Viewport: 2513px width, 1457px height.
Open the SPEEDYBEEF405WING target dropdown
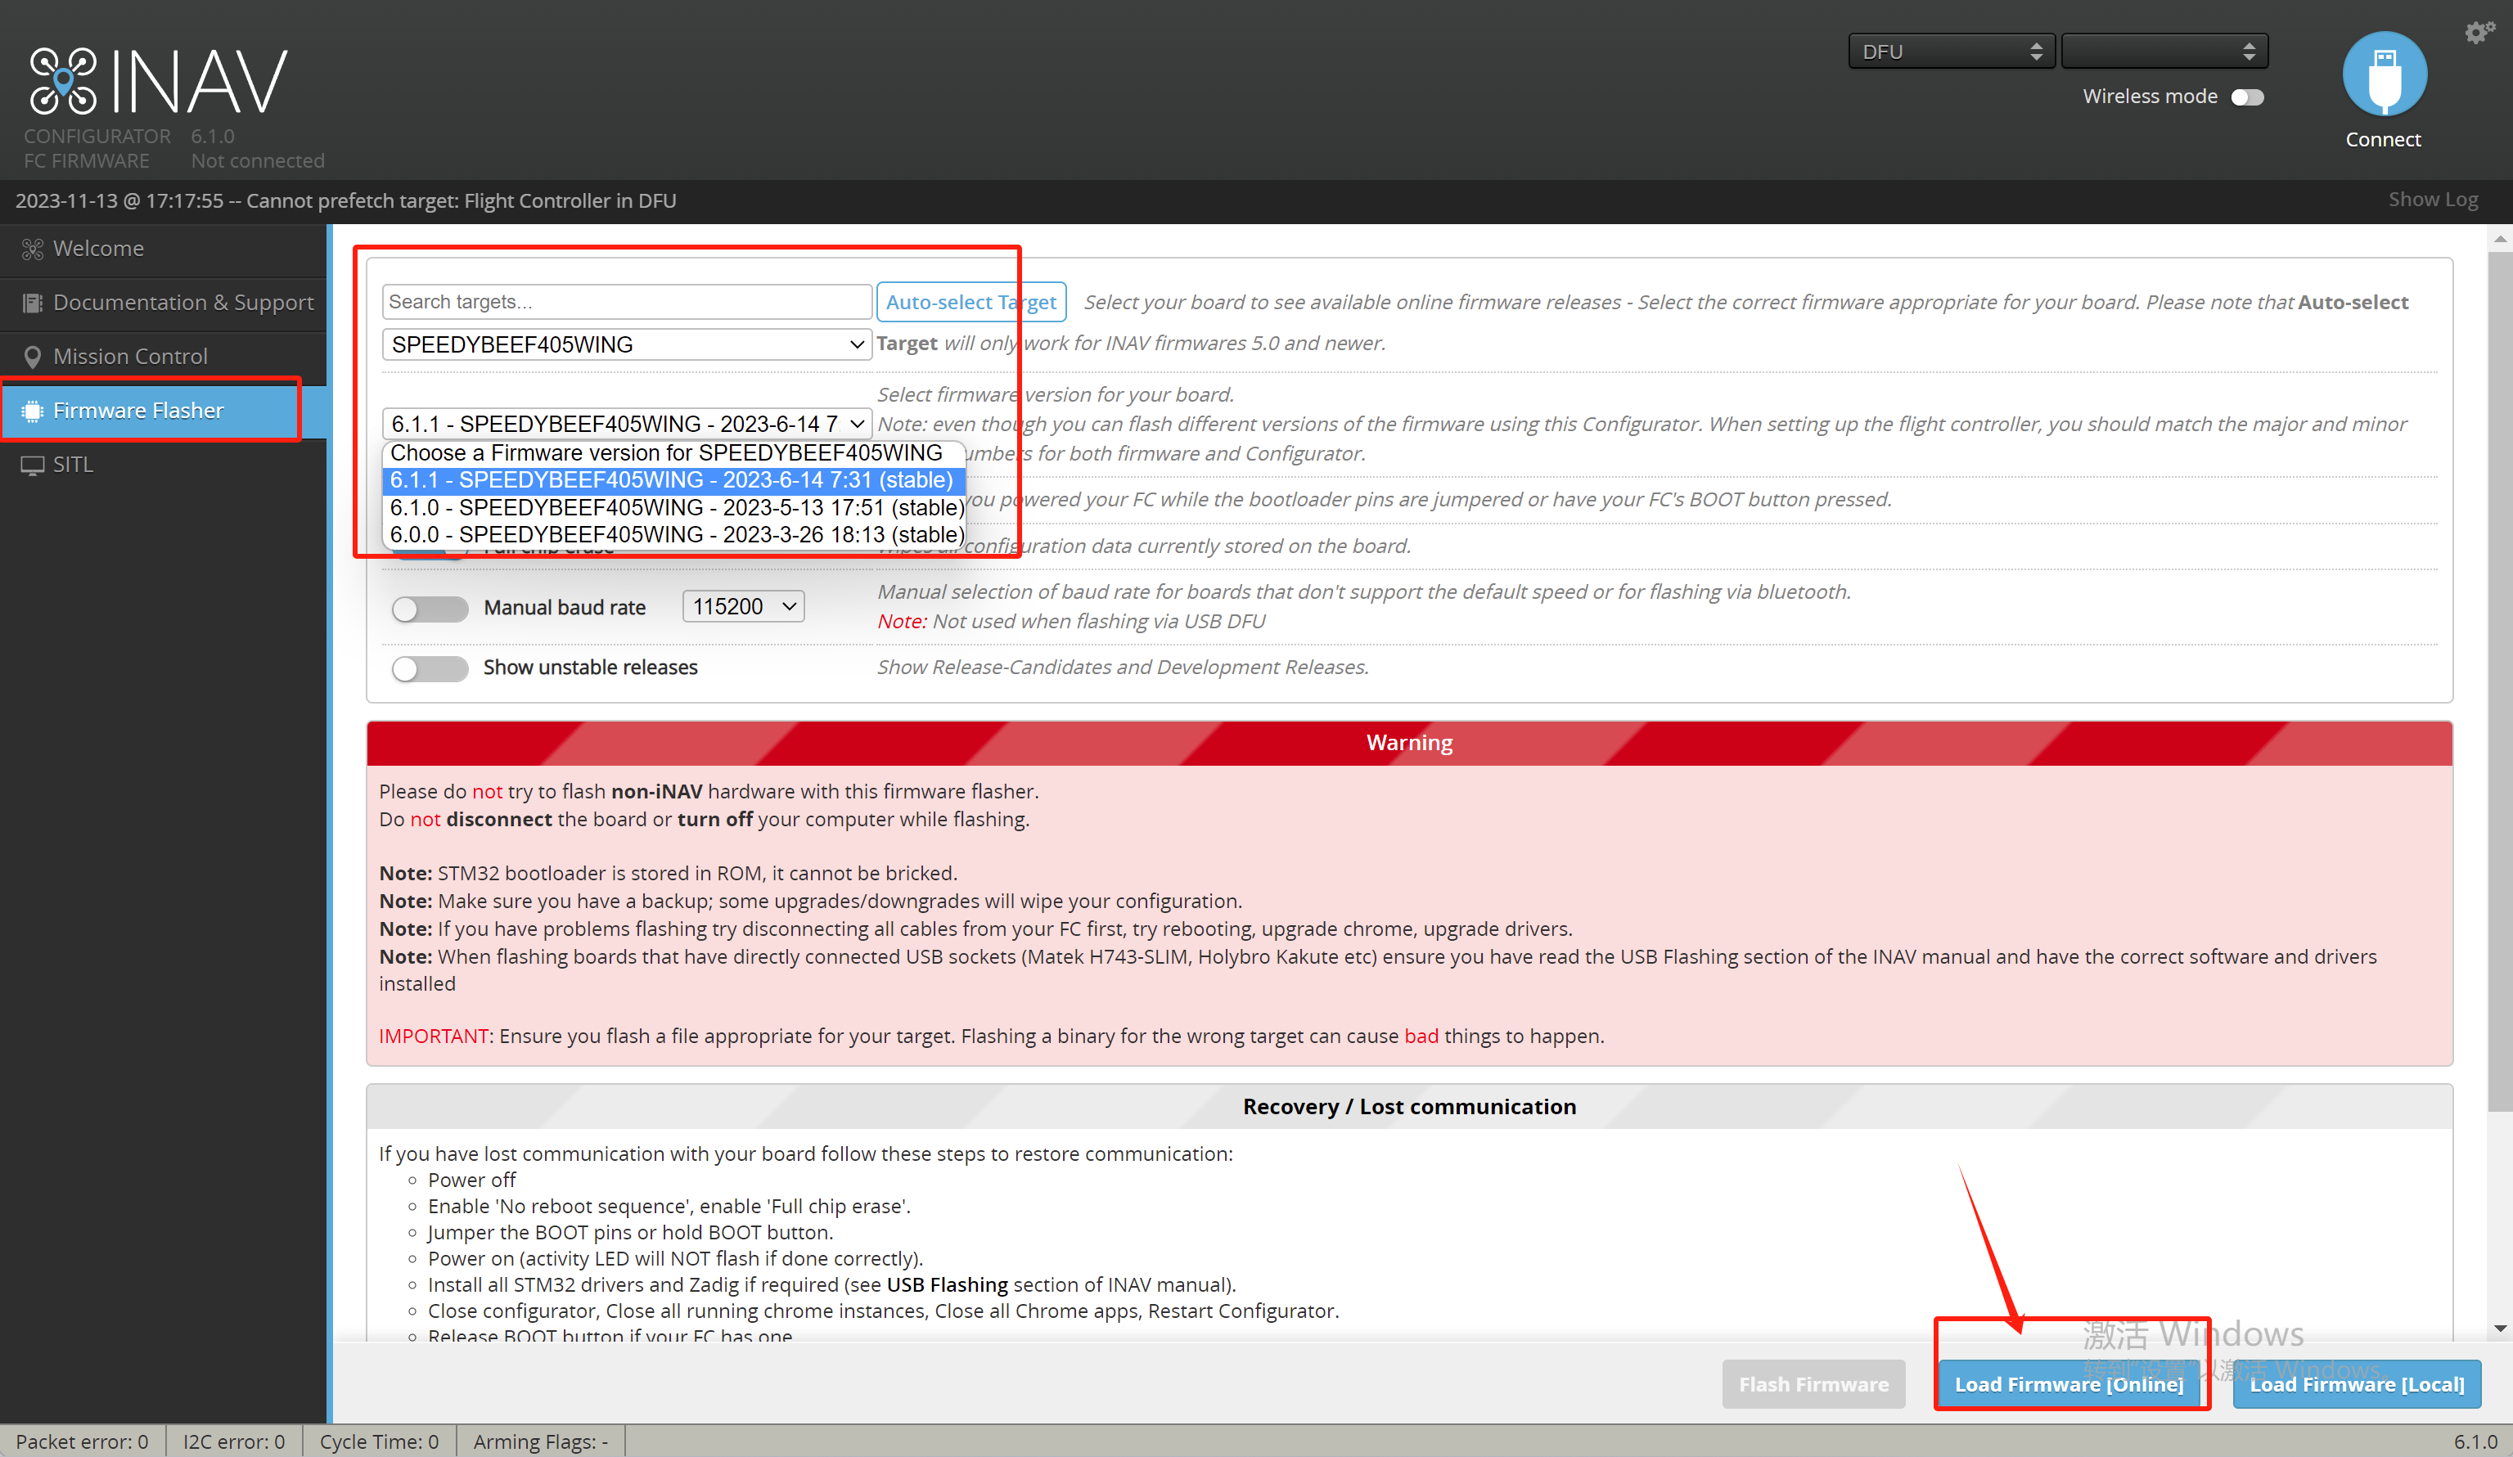pyautogui.click(x=628, y=344)
